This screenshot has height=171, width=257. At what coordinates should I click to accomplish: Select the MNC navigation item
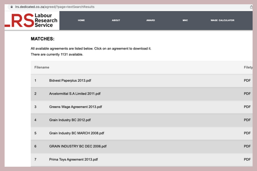185,20
